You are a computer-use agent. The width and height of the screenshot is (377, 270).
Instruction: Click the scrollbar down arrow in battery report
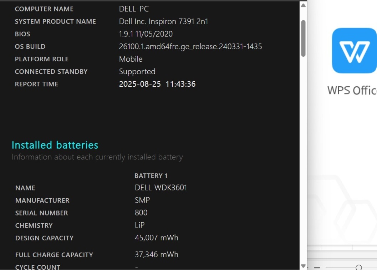[x=304, y=266]
